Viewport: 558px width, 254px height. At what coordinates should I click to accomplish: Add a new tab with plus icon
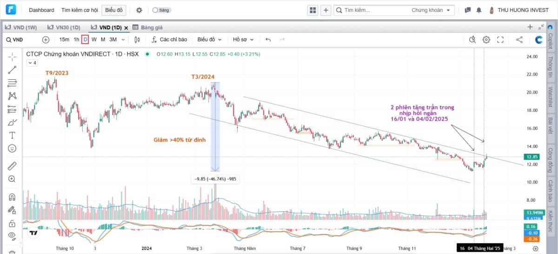530,27
